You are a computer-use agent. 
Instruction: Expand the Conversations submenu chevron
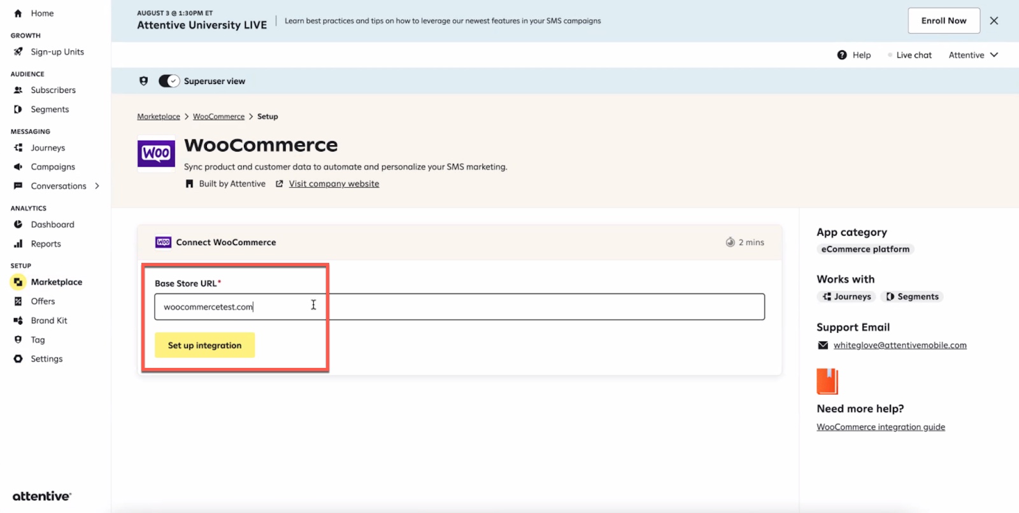point(97,186)
